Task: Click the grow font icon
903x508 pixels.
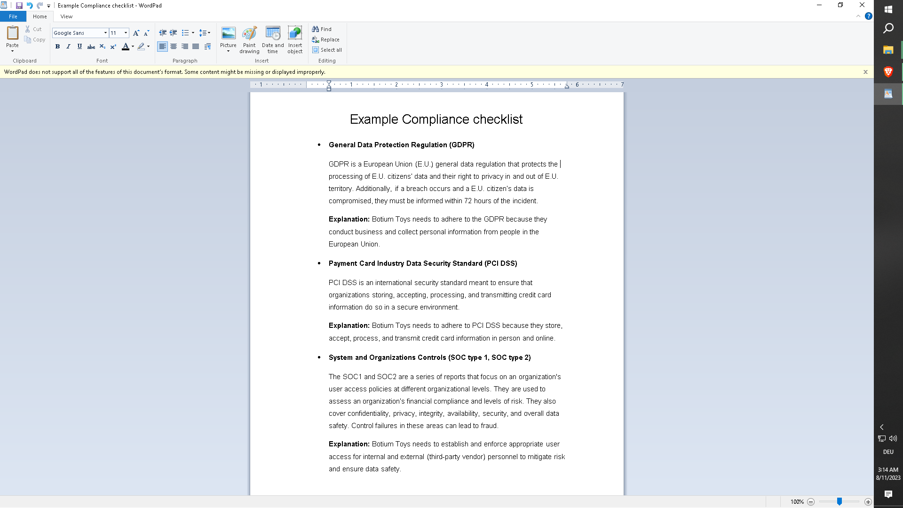Action: point(136,33)
